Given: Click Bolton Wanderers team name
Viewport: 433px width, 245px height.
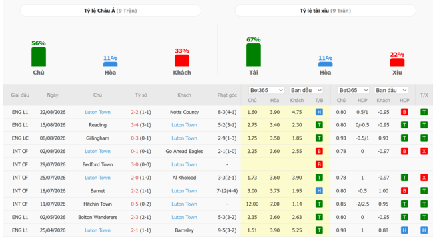Looking at the screenshot, I should [x=97, y=218].
